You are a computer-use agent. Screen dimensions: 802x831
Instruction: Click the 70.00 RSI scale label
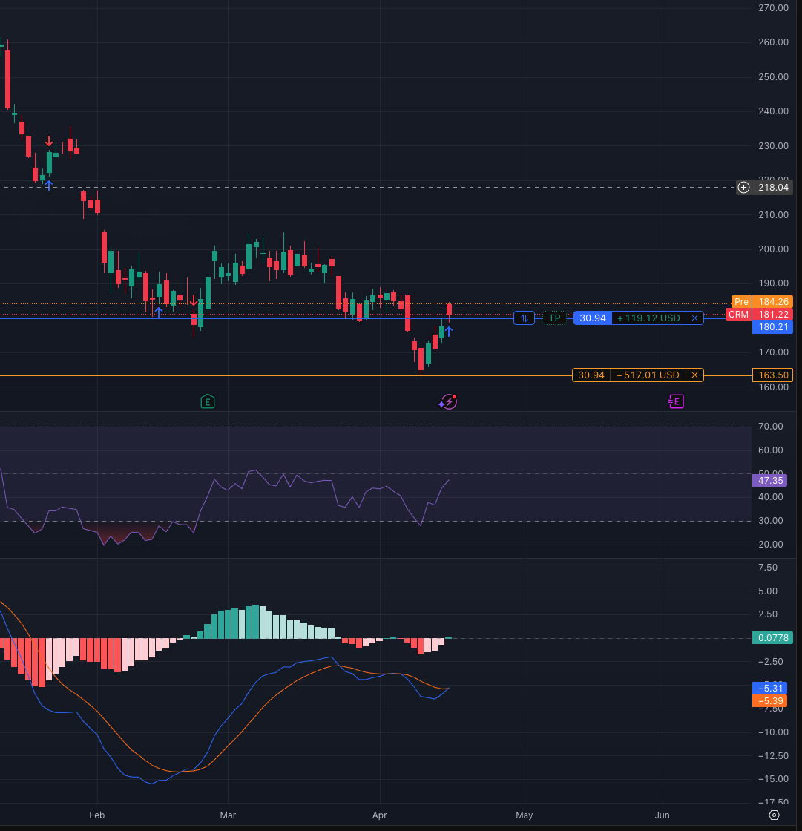[771, 427]
